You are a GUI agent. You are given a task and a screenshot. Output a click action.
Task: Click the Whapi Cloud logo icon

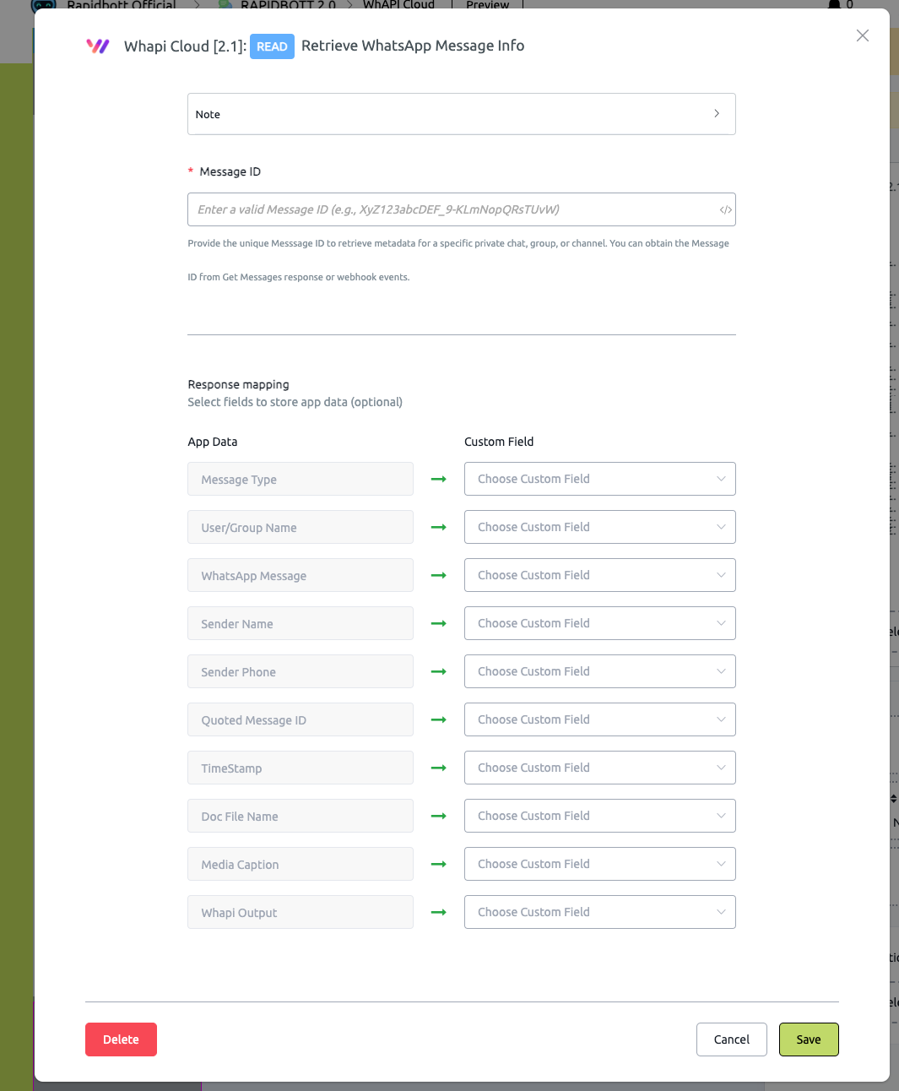[98, 46]
